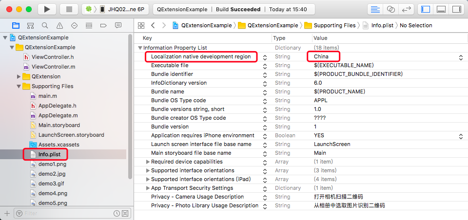This screenshot has width=468, height=220.
Task: Expand Required device capabilities
Action: pyautogui.click(x=148, y=162)
